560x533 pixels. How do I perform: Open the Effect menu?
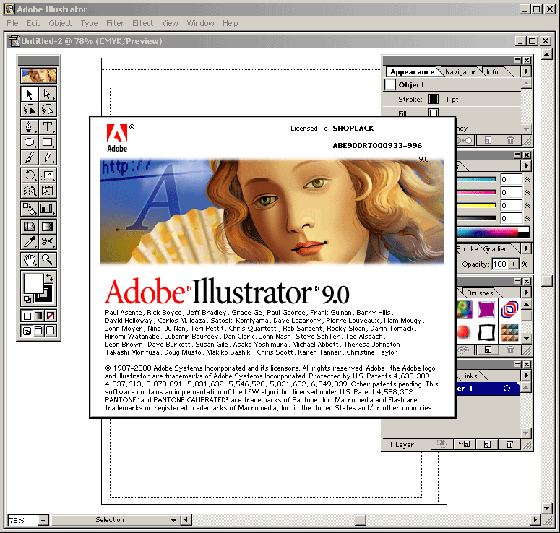[142, 23]
